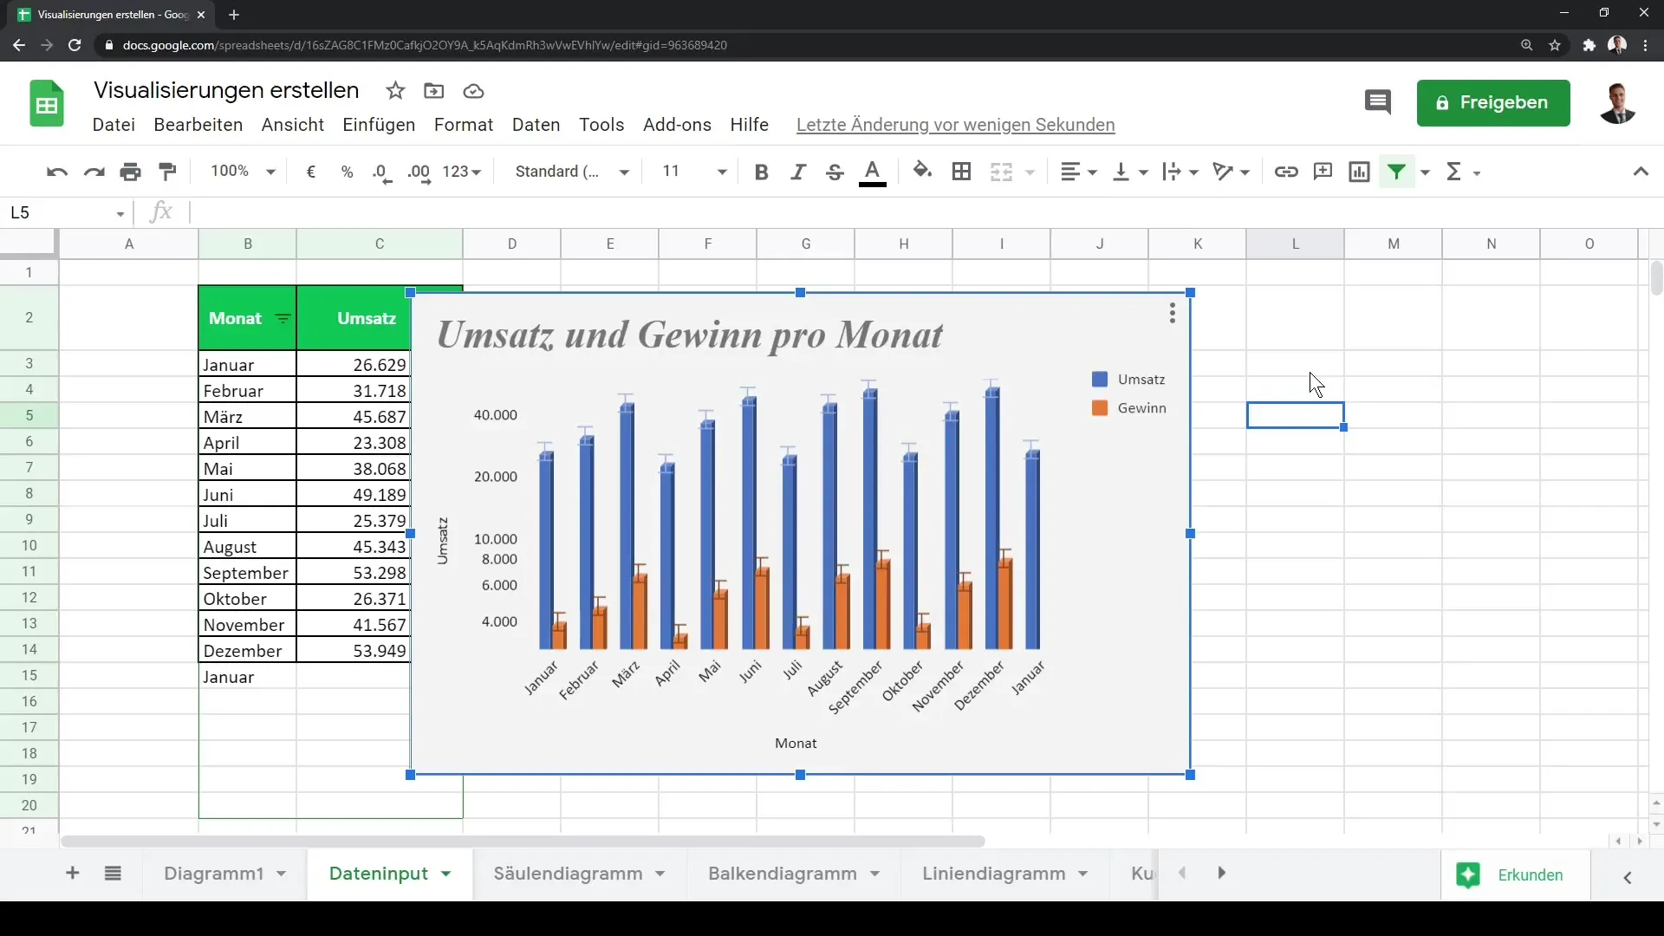
Task: Decrease decimal places icon
Action: coord(382,172)
